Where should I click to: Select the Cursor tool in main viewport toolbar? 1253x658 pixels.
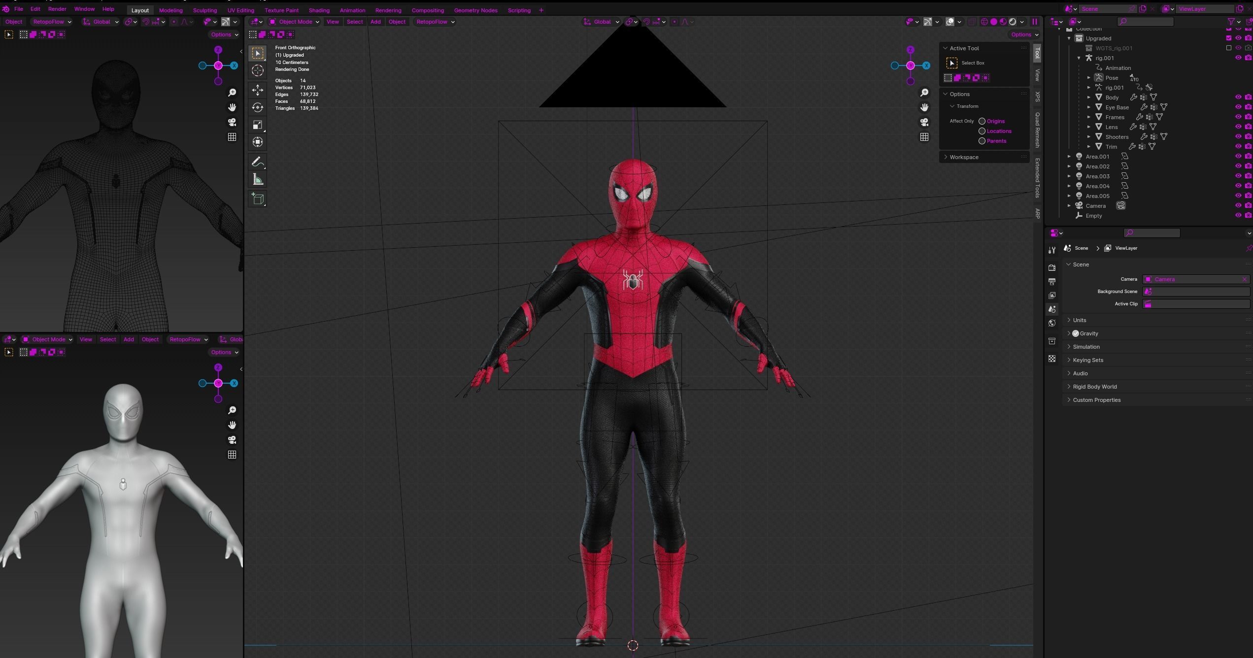click(257, 70)
